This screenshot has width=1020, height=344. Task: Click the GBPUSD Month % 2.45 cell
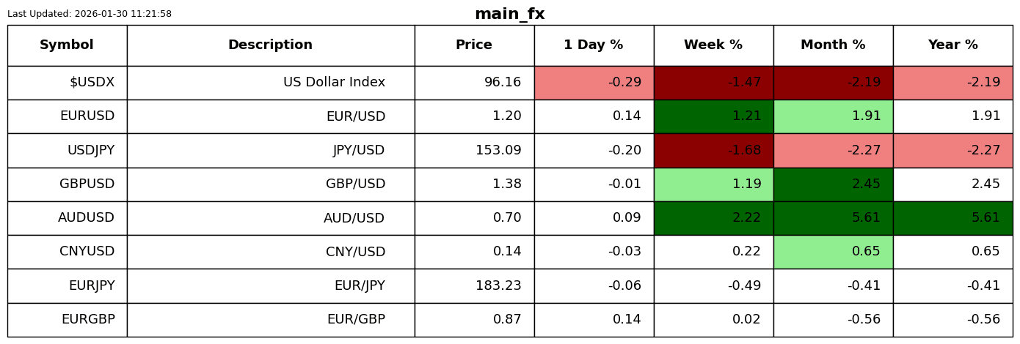[x=833, y=184]
